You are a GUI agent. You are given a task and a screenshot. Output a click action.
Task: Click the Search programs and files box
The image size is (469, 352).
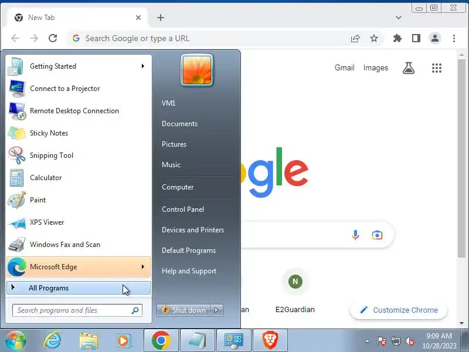(77, 310)
